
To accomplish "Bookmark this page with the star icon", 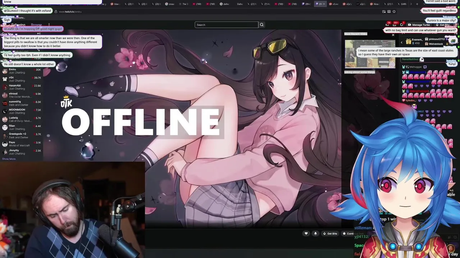I will (x=394, y=11).
